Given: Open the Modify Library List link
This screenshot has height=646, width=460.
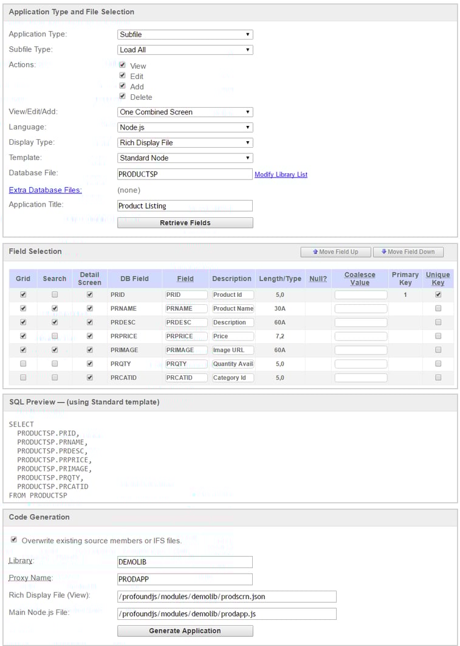Looking at the screenshot, I should (x=281, y=175).
